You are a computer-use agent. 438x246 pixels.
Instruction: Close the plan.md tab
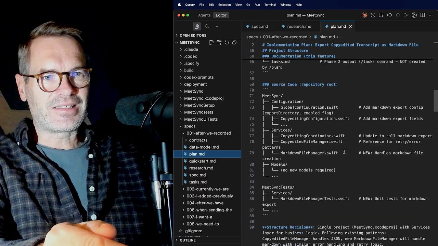tap(350, 26)
